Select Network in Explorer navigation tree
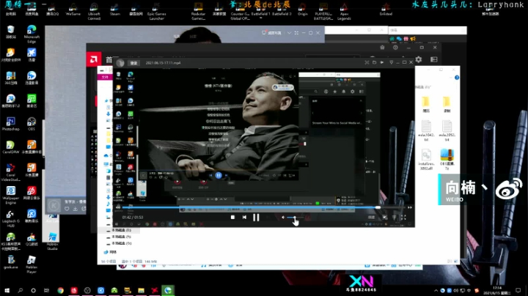Image resolution: width=528 pixels, height=296 pixels. point(111,252)
